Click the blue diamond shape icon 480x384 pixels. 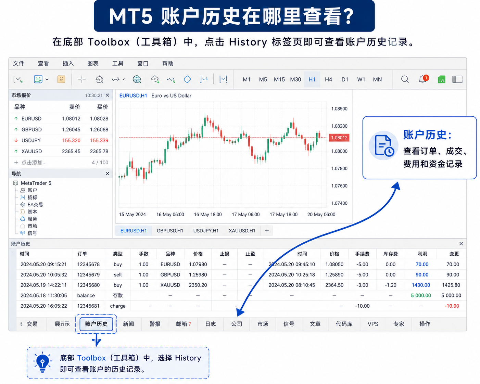coord(187,79)
